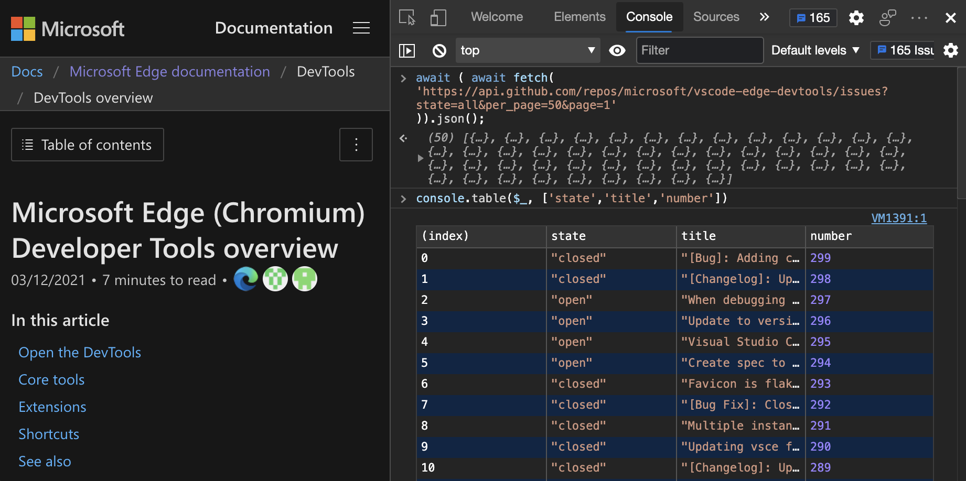Show more DevTools tabs chevron
This screenshot has height=481, width=966.
tap(764, 17)
